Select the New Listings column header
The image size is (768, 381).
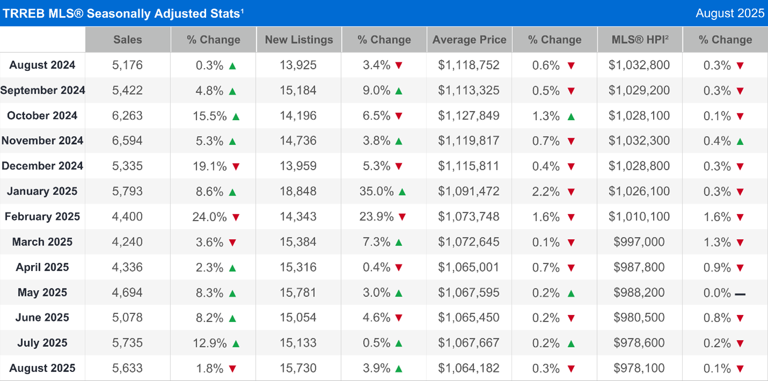(299, 39)
